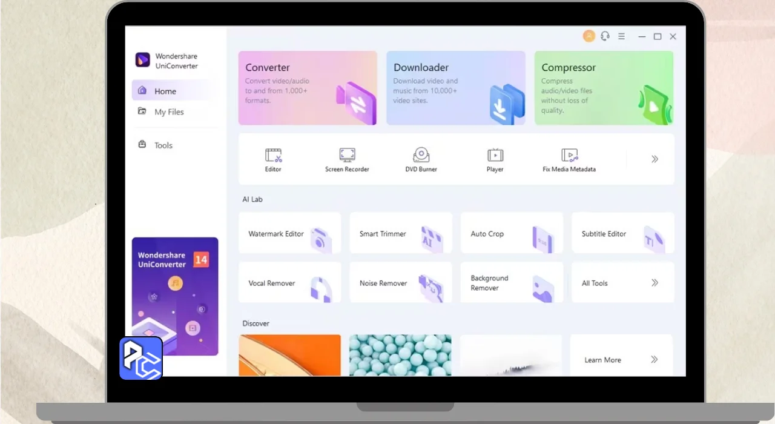Open the Vocal Remover tool

(x=290, y=283)
